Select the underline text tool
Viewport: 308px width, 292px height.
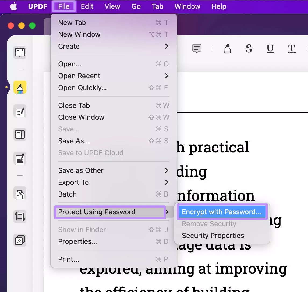pos(270,48)
